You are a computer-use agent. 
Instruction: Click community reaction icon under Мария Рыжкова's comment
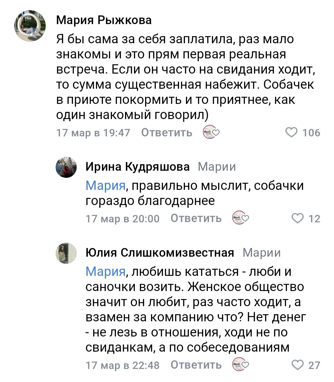tap(211, 133)
